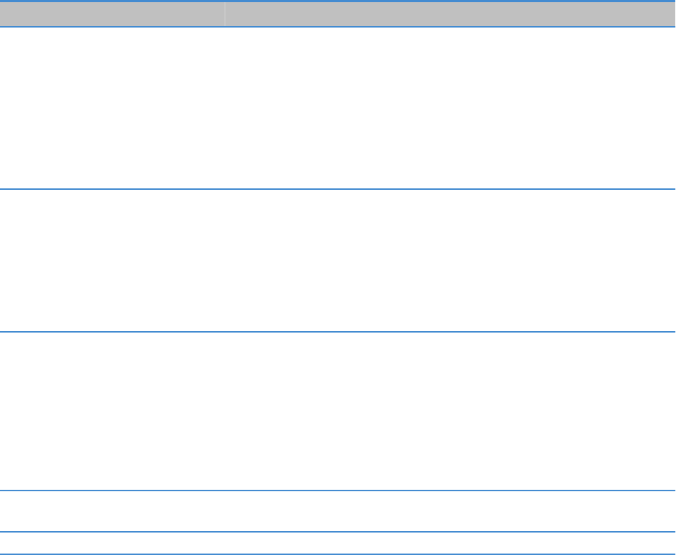Click the line between first and second rows
The width and height of the screenshot is (676, 555).
tap(338, 190)
